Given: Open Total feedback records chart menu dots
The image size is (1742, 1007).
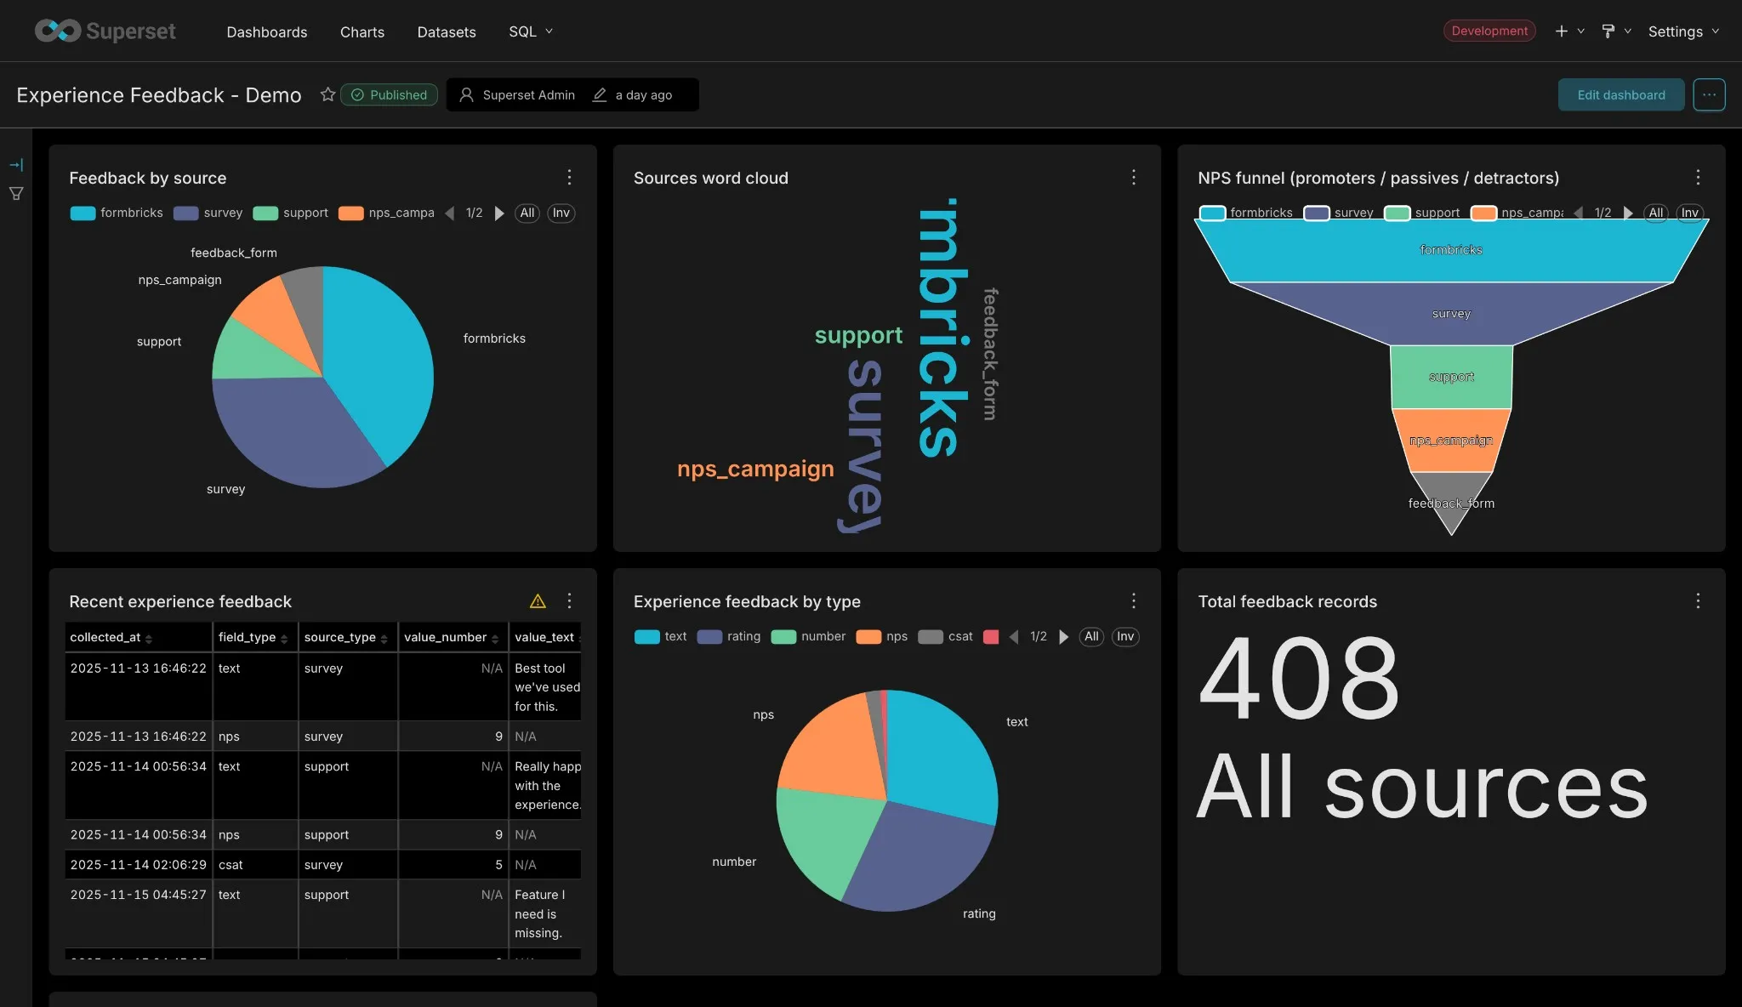Looking at the screenshot, I should click(1698, 600).
